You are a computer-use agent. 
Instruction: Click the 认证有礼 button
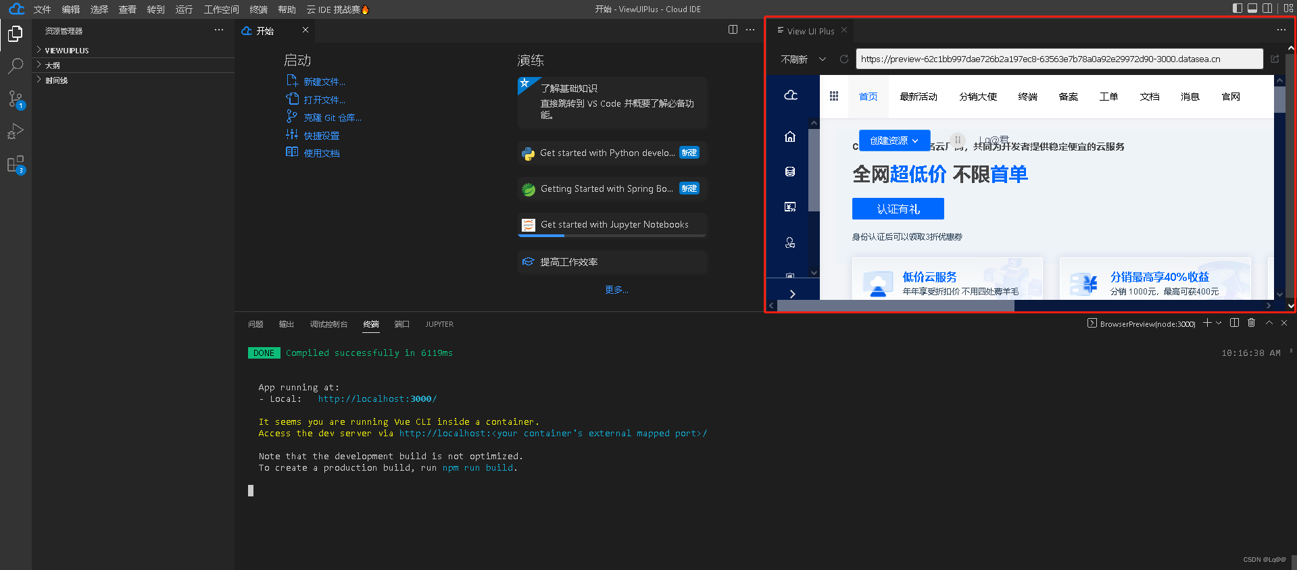coord(898,209)
